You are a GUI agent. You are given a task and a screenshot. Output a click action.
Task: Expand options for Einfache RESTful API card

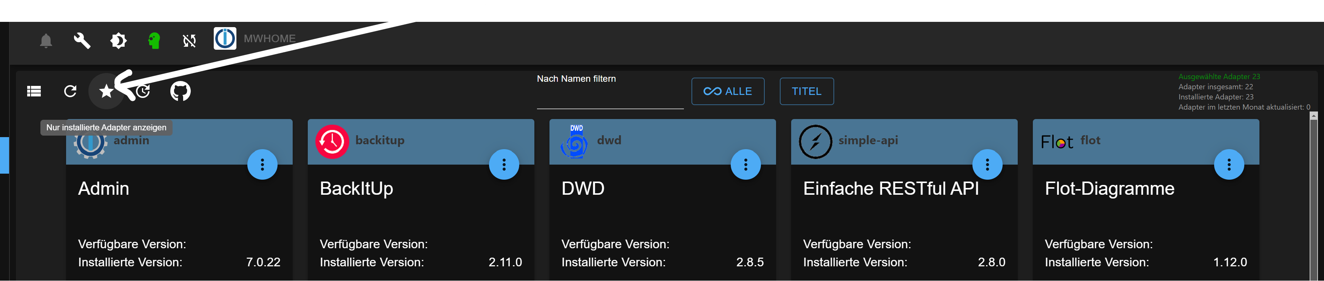987,165
